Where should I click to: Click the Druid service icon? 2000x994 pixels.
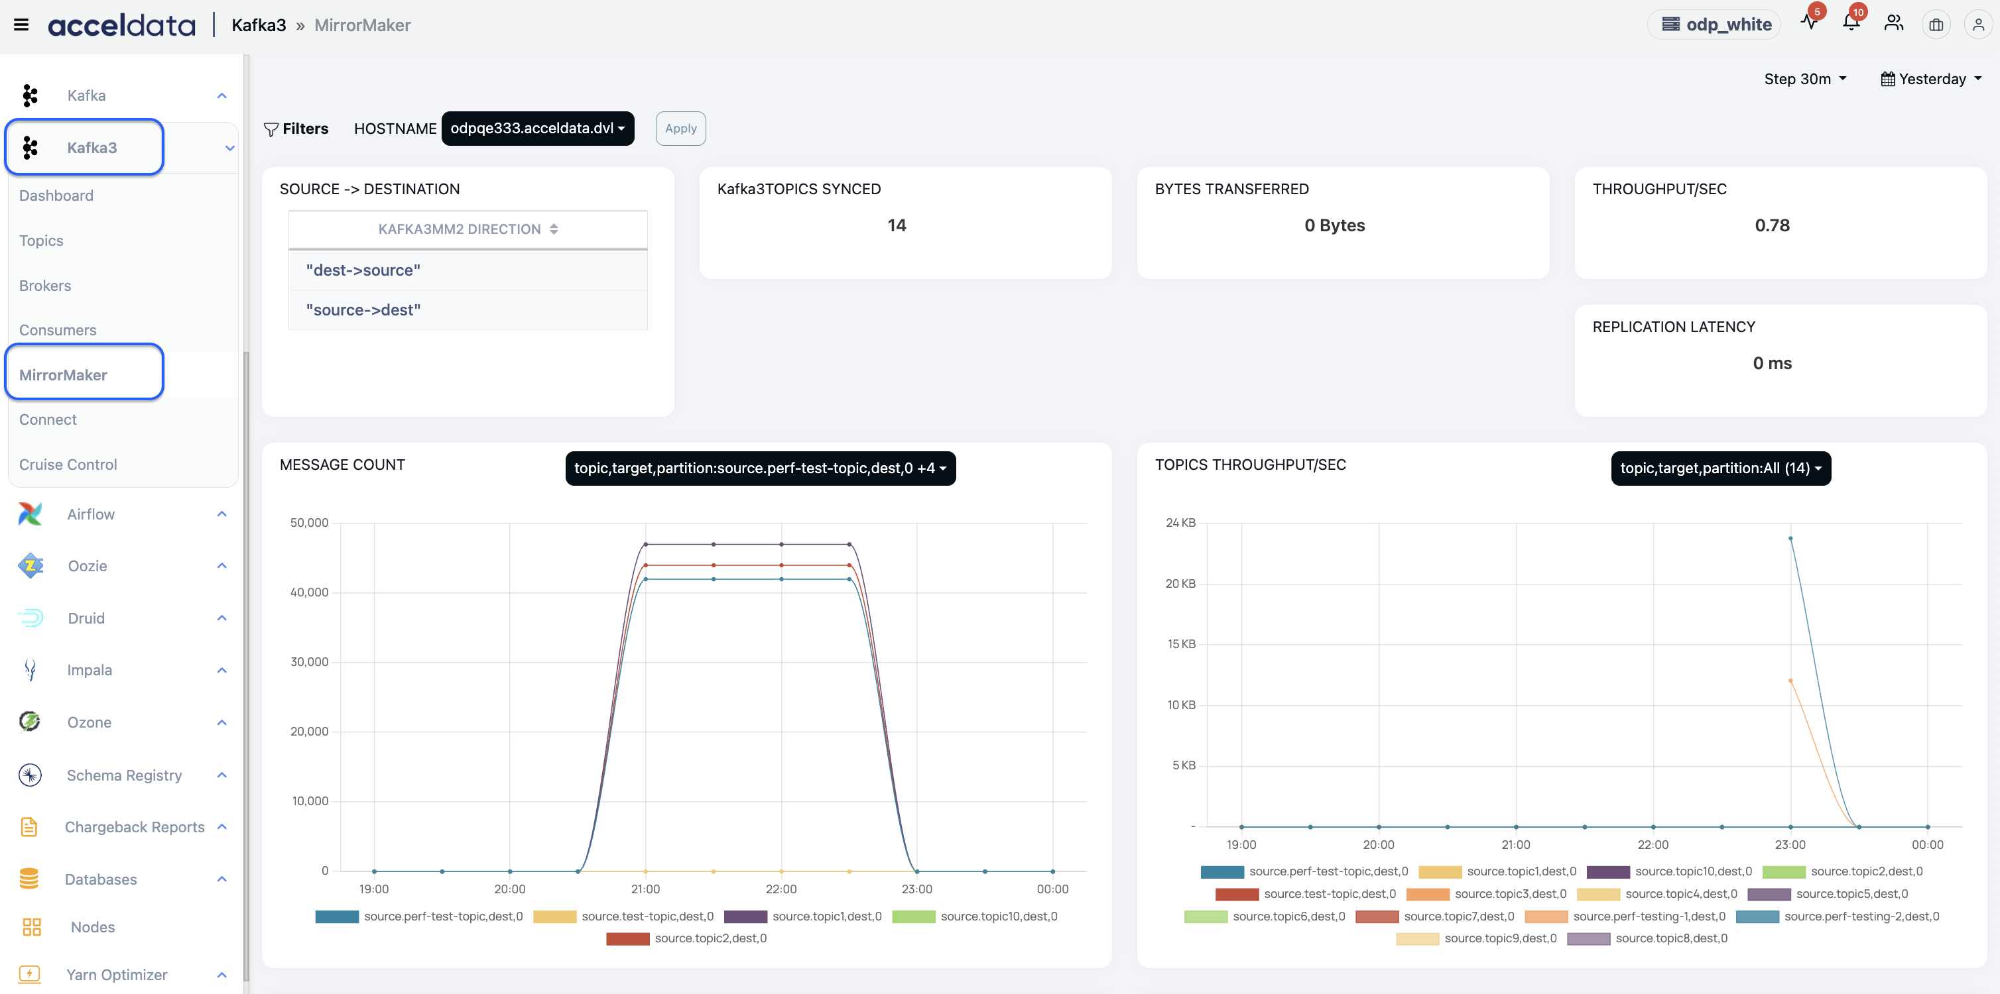click(31, 618)
